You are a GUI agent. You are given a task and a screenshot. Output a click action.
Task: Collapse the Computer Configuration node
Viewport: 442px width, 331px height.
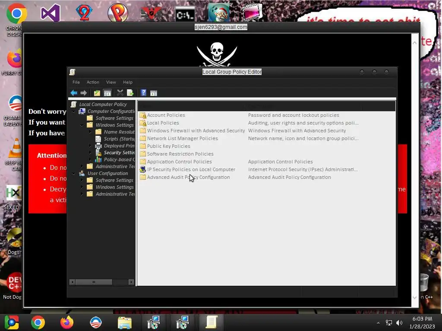[74, 112]
